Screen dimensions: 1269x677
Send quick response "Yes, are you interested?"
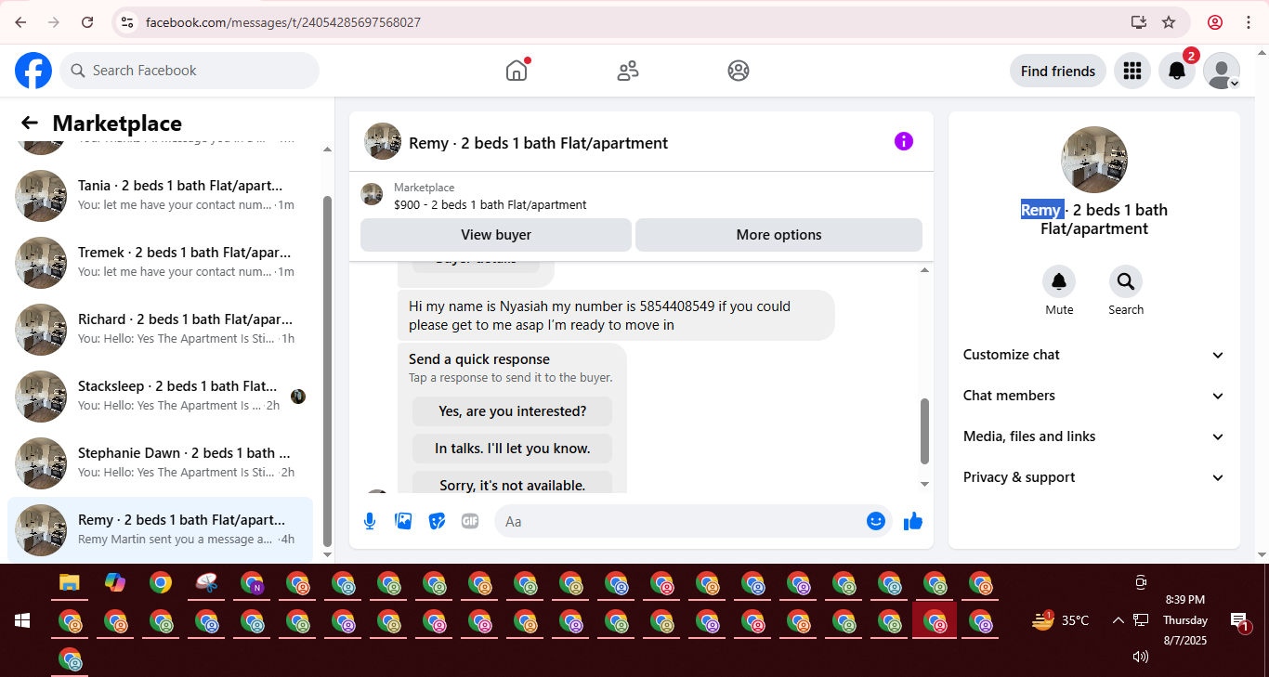[x=513, y=411]
